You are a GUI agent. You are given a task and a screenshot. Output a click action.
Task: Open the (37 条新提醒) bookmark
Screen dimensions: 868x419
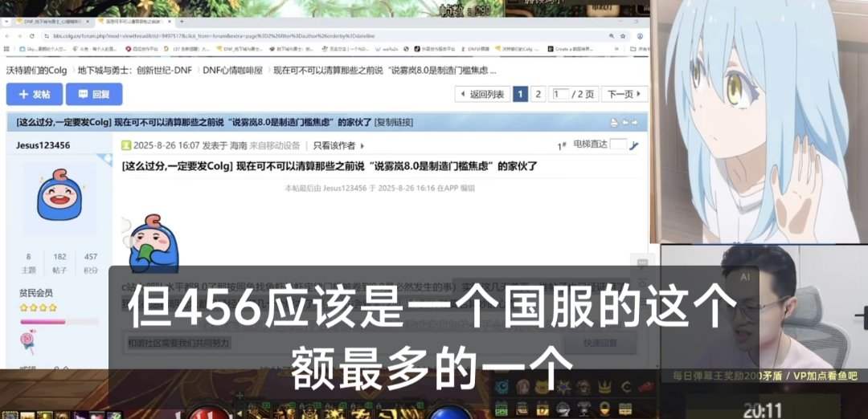pyautogui.click(x=187, y=49)
